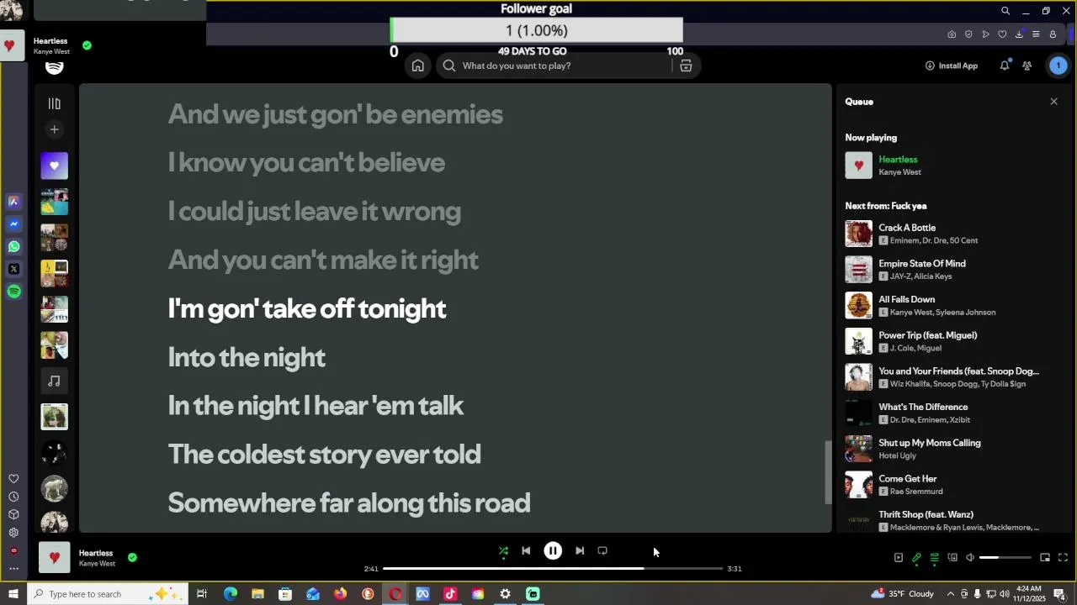The image size is (1077, 605).
Task: Open the browser easy setup menu
Action: pos(1036,34)
